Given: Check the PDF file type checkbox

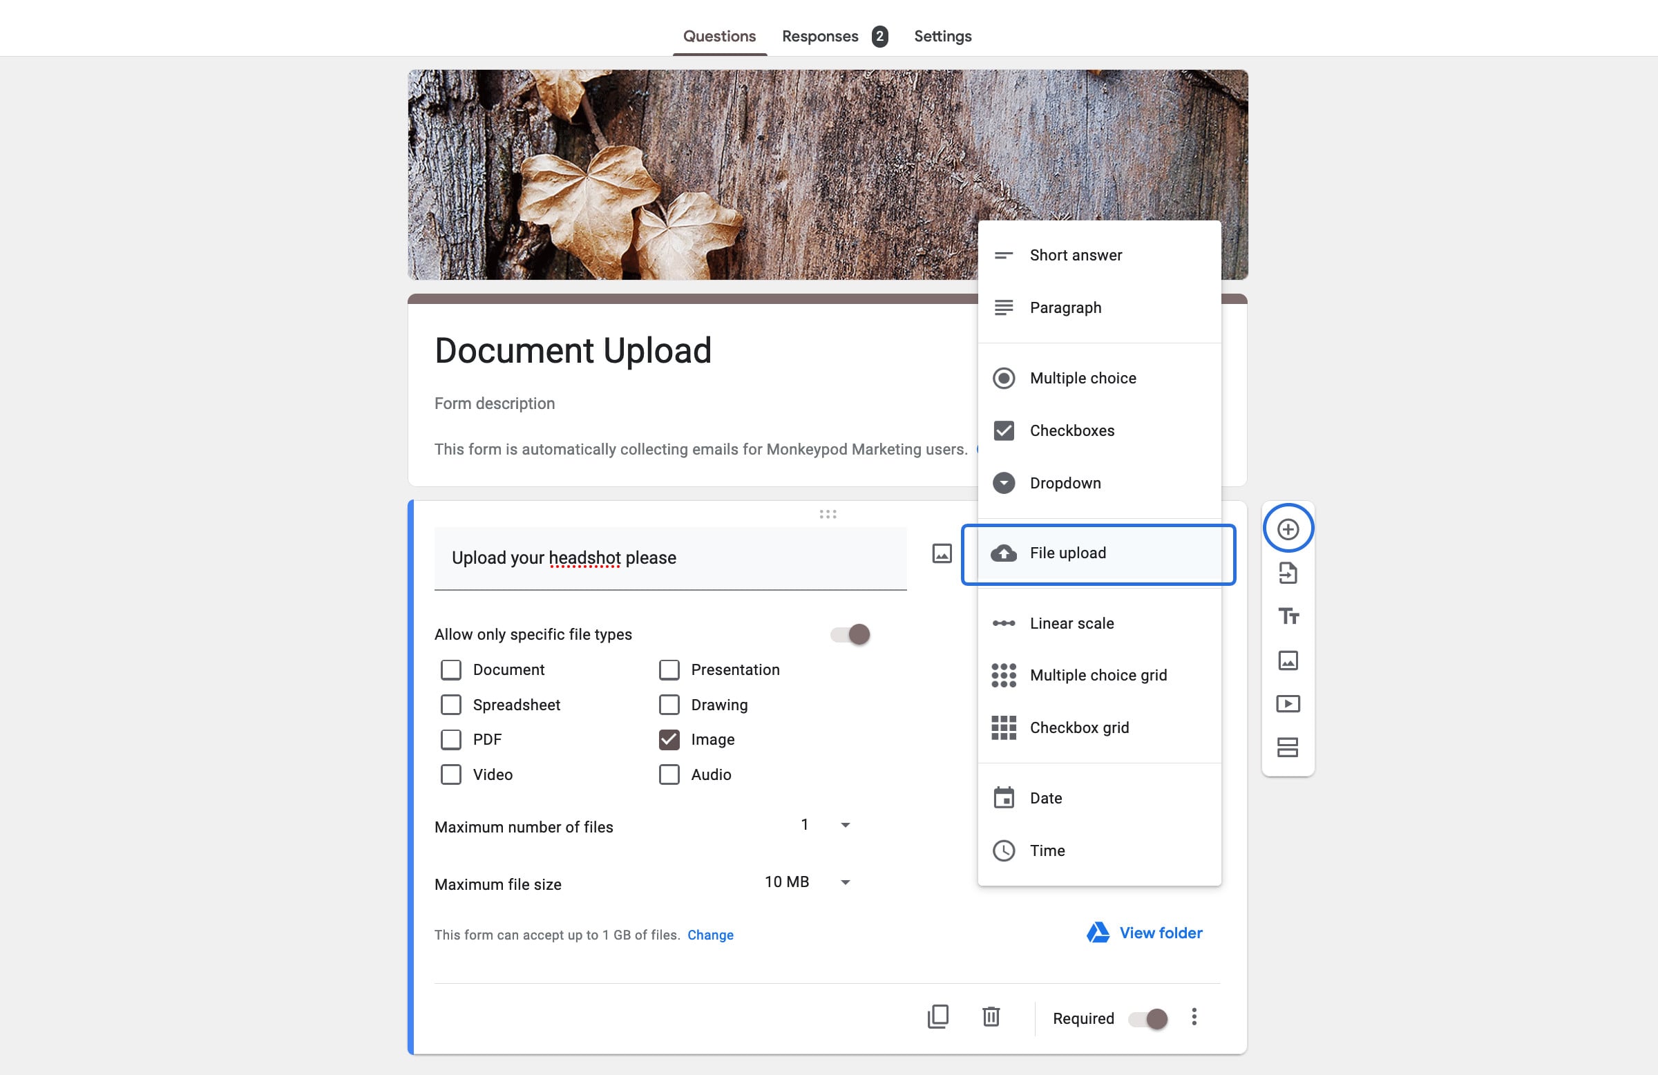Looking at the screenshot, I should [450, 739].
